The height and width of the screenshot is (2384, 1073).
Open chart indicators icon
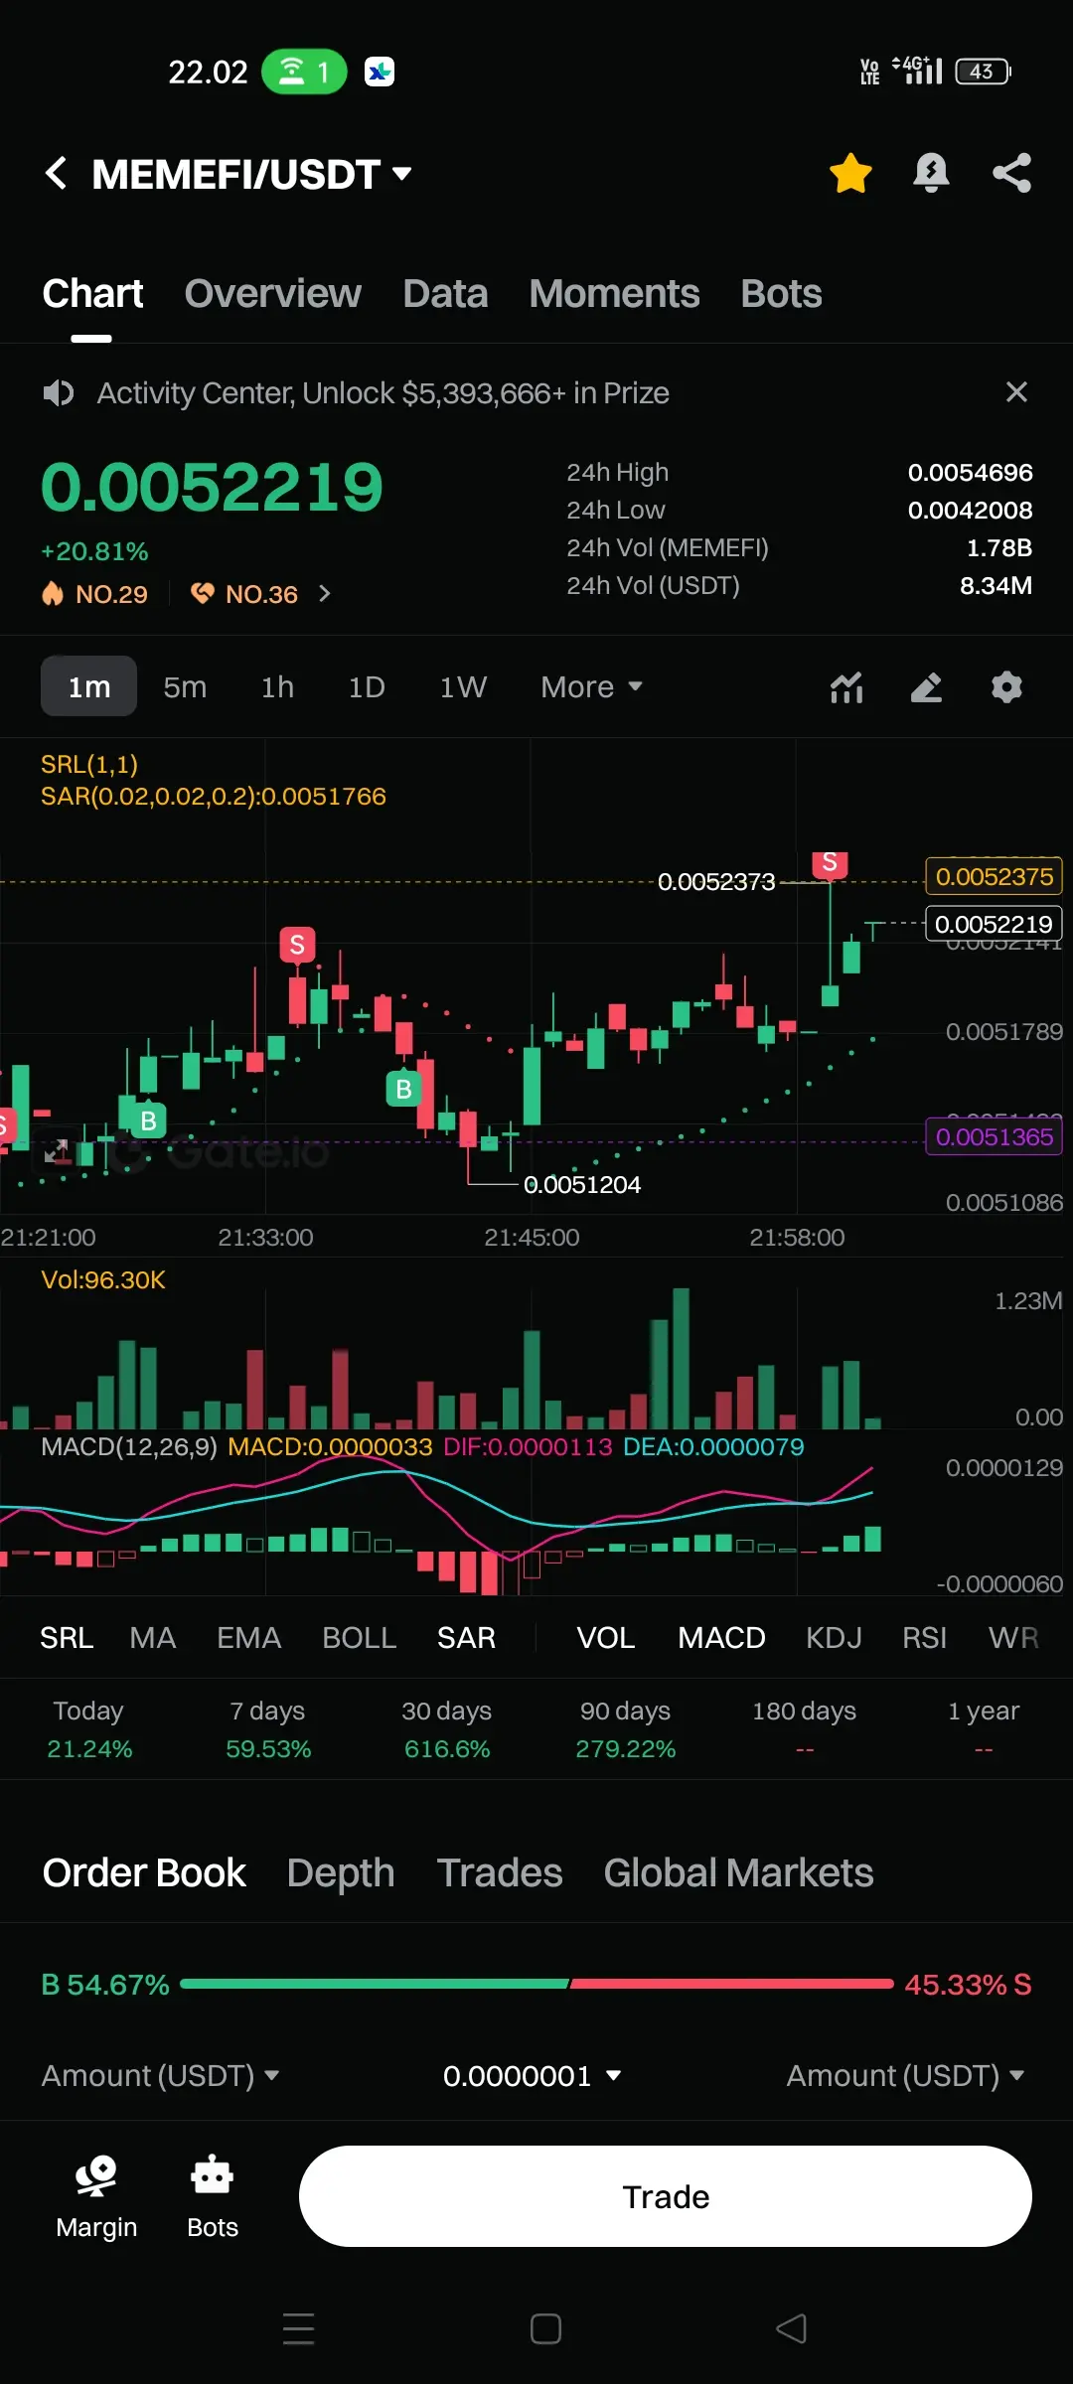point(846,686)
